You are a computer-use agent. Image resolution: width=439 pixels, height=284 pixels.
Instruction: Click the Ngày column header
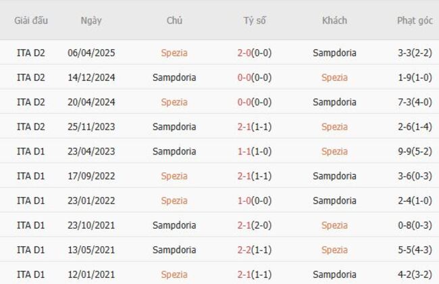point(91,20)
